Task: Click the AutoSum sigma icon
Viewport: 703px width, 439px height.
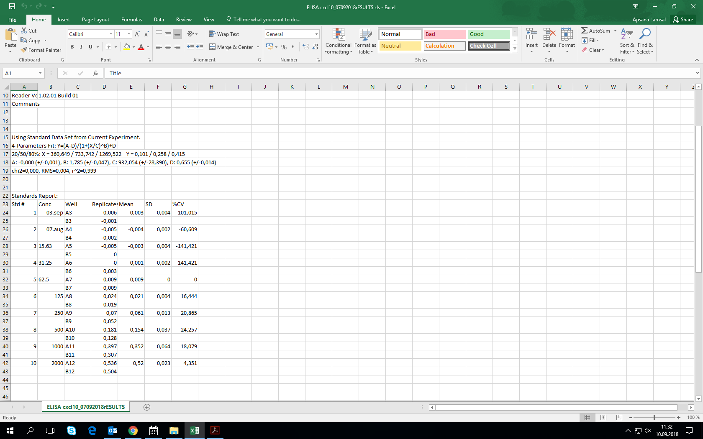Action: point(584,31)
